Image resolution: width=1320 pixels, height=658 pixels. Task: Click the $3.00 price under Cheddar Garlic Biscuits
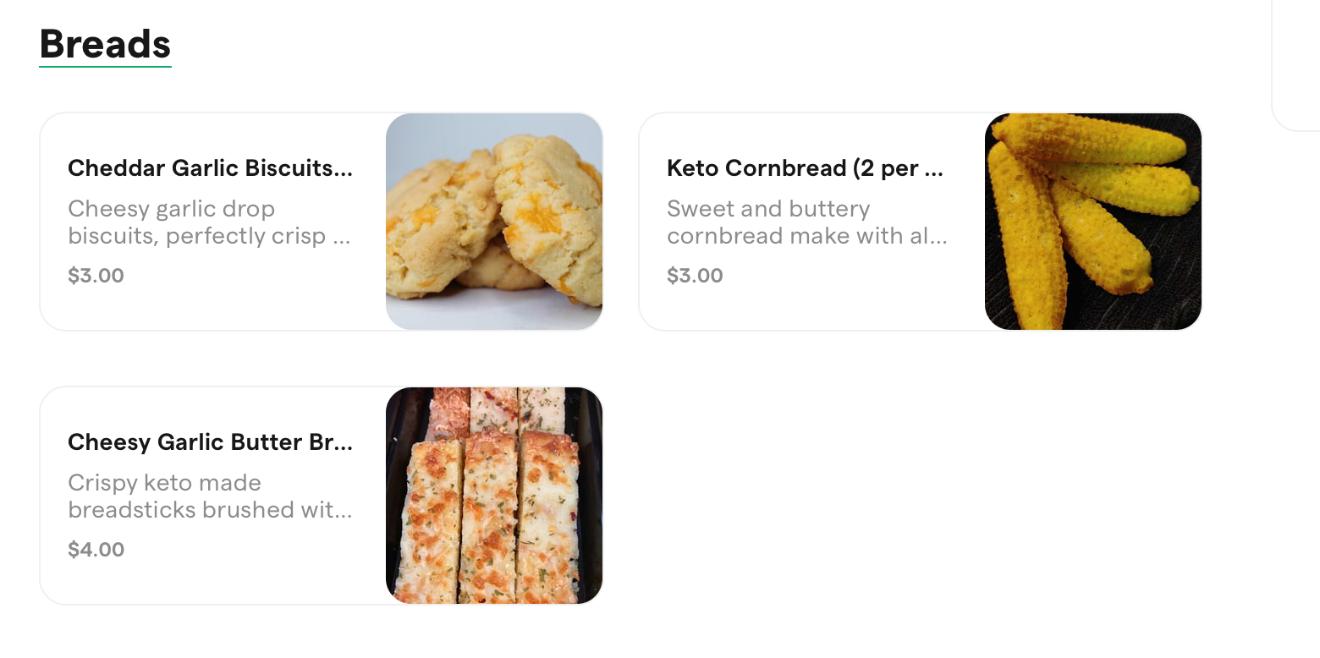(96, 276)
